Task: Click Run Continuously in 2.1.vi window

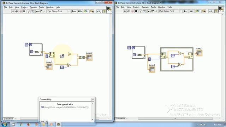Action: 129,11
